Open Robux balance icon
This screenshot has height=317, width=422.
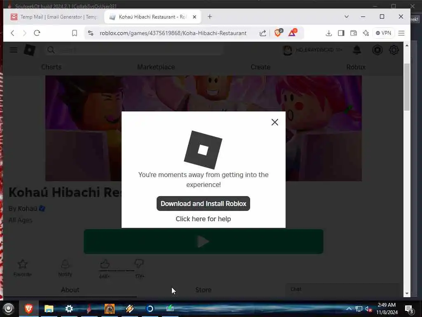pyautogui.click(x=377, y=50)
